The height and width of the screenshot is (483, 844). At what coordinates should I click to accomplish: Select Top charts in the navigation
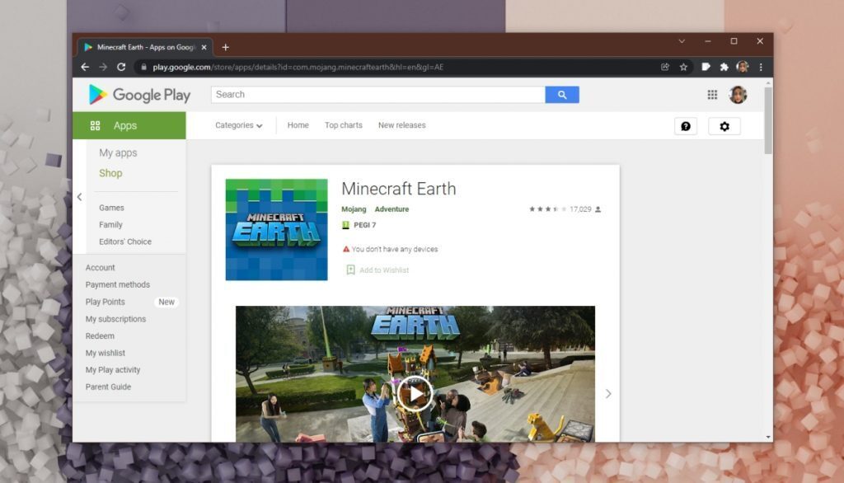pyautogui.click(x=343, y=125)
